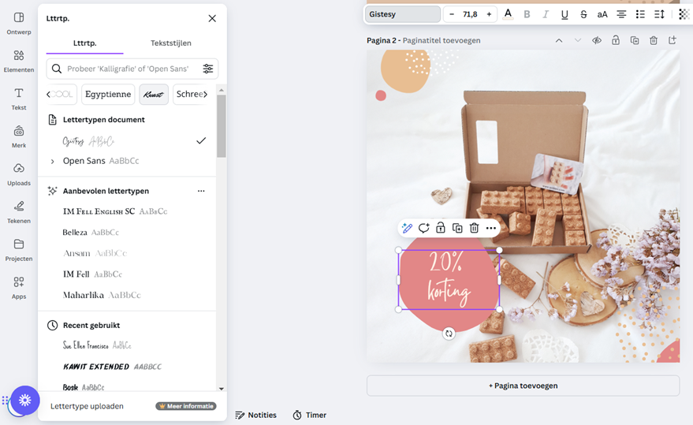The image size is (693, 425).
Task: Open the text color picker
Action: pyautogui.click(x=508, y=14)
